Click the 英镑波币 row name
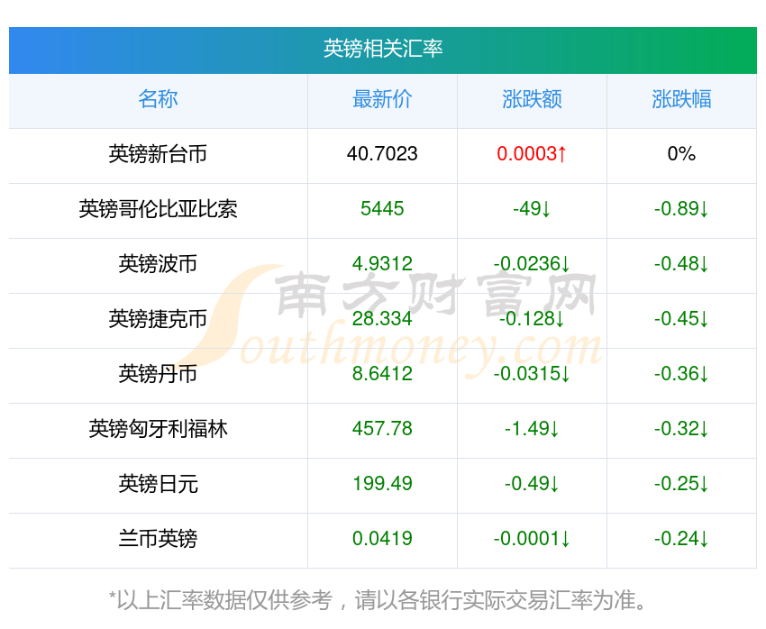Image resolution: width=766 pixels, height=629 pixels. point(158,264)
